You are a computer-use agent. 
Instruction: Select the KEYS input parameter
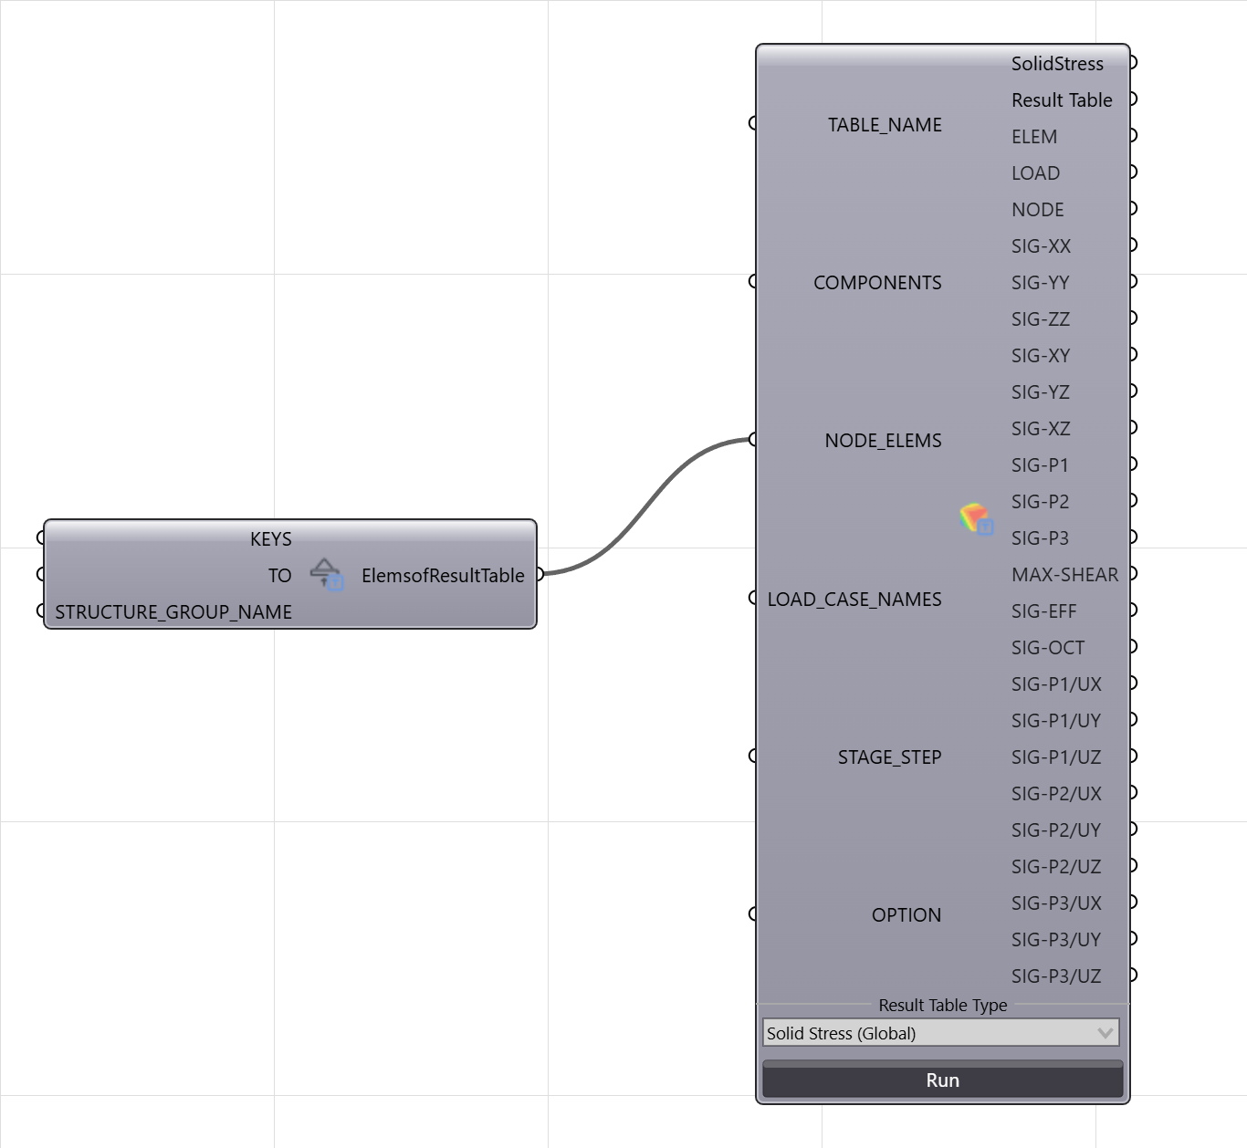(x=271, y=538)
